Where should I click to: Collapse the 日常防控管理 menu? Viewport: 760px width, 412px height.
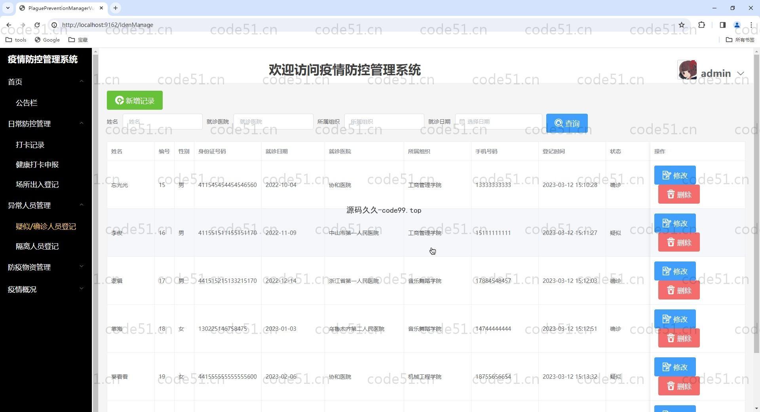point(46,124)
